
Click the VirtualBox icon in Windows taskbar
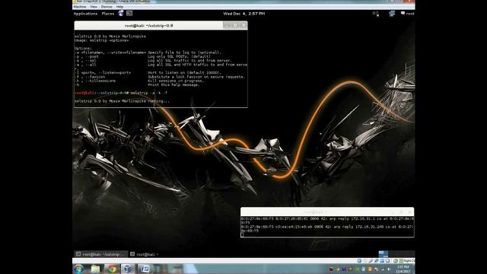(x=128, y=269)
